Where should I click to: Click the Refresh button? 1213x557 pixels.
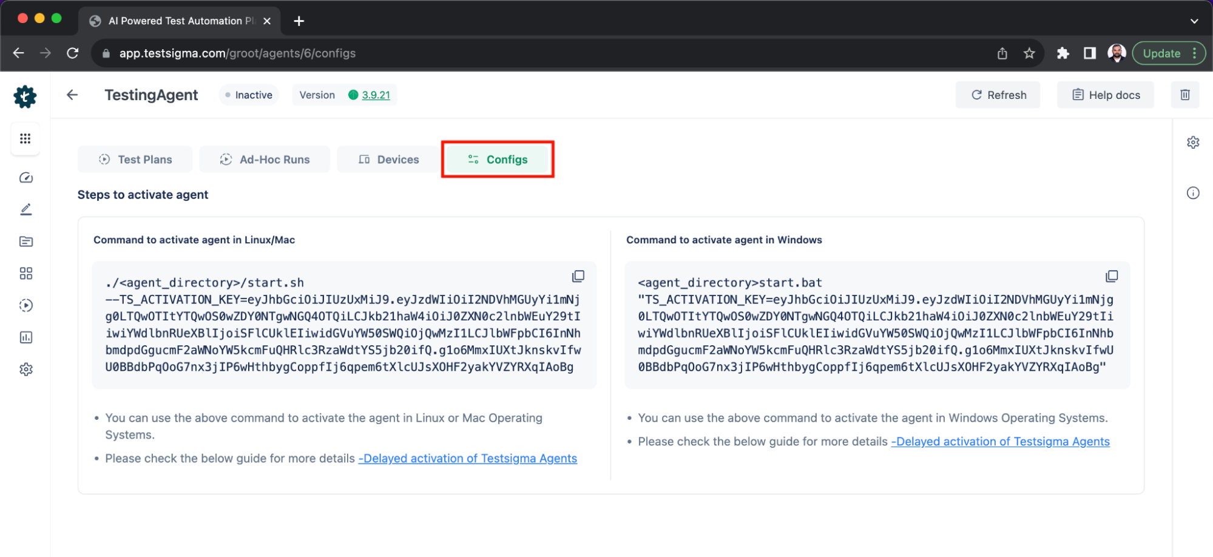998,95
